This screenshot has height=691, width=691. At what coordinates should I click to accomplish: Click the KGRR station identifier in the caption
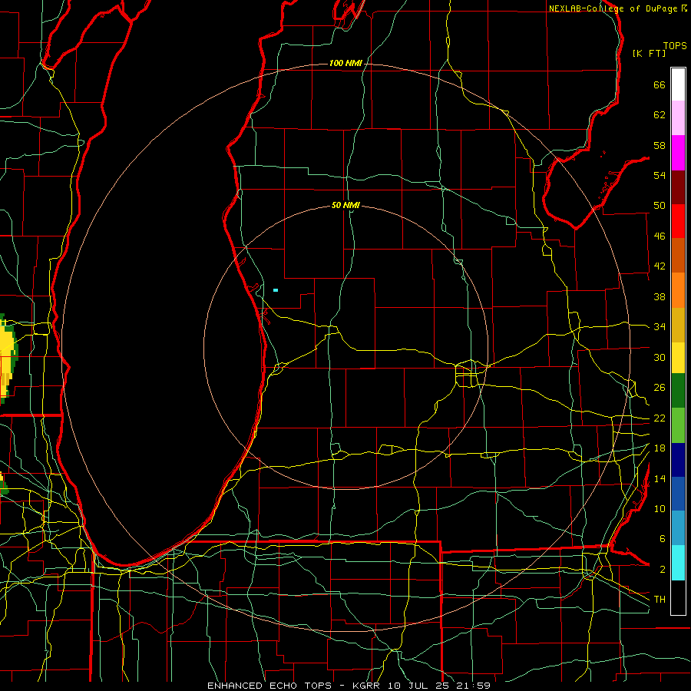pyautogui.click(x=368, y=686)
